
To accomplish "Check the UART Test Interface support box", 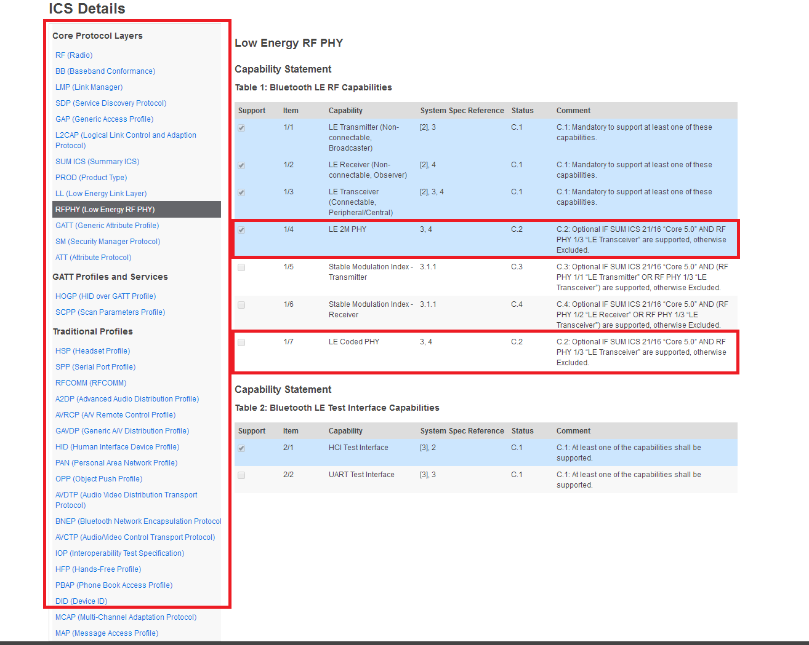I will point(241,475).
